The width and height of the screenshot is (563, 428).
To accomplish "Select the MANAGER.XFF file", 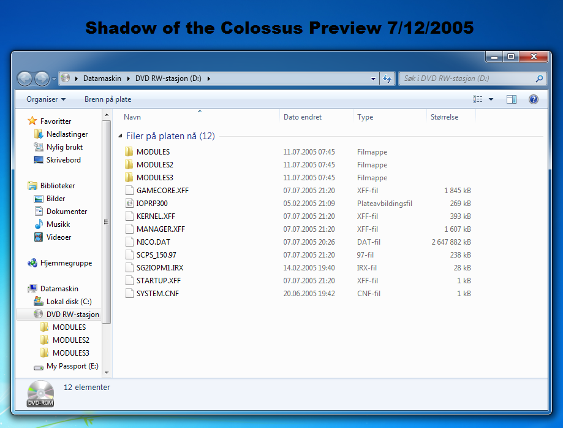I will point(161,229).
